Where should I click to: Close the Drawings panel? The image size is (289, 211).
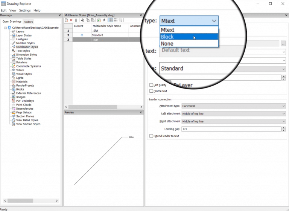coord(59,15)
